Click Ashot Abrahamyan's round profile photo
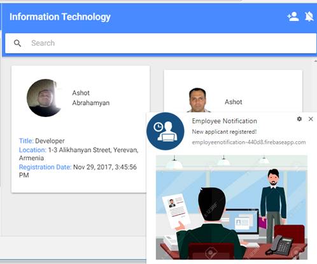Image resolution: width=317 pixels, height=264 pixels. 44,98
